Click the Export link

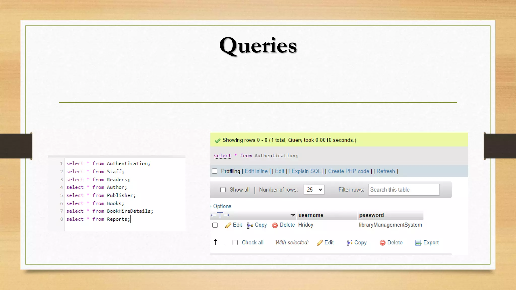(x=431, y=242)
